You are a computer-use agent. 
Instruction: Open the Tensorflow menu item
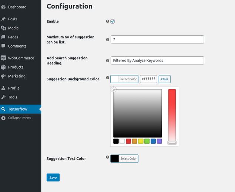tap(20, 109)
